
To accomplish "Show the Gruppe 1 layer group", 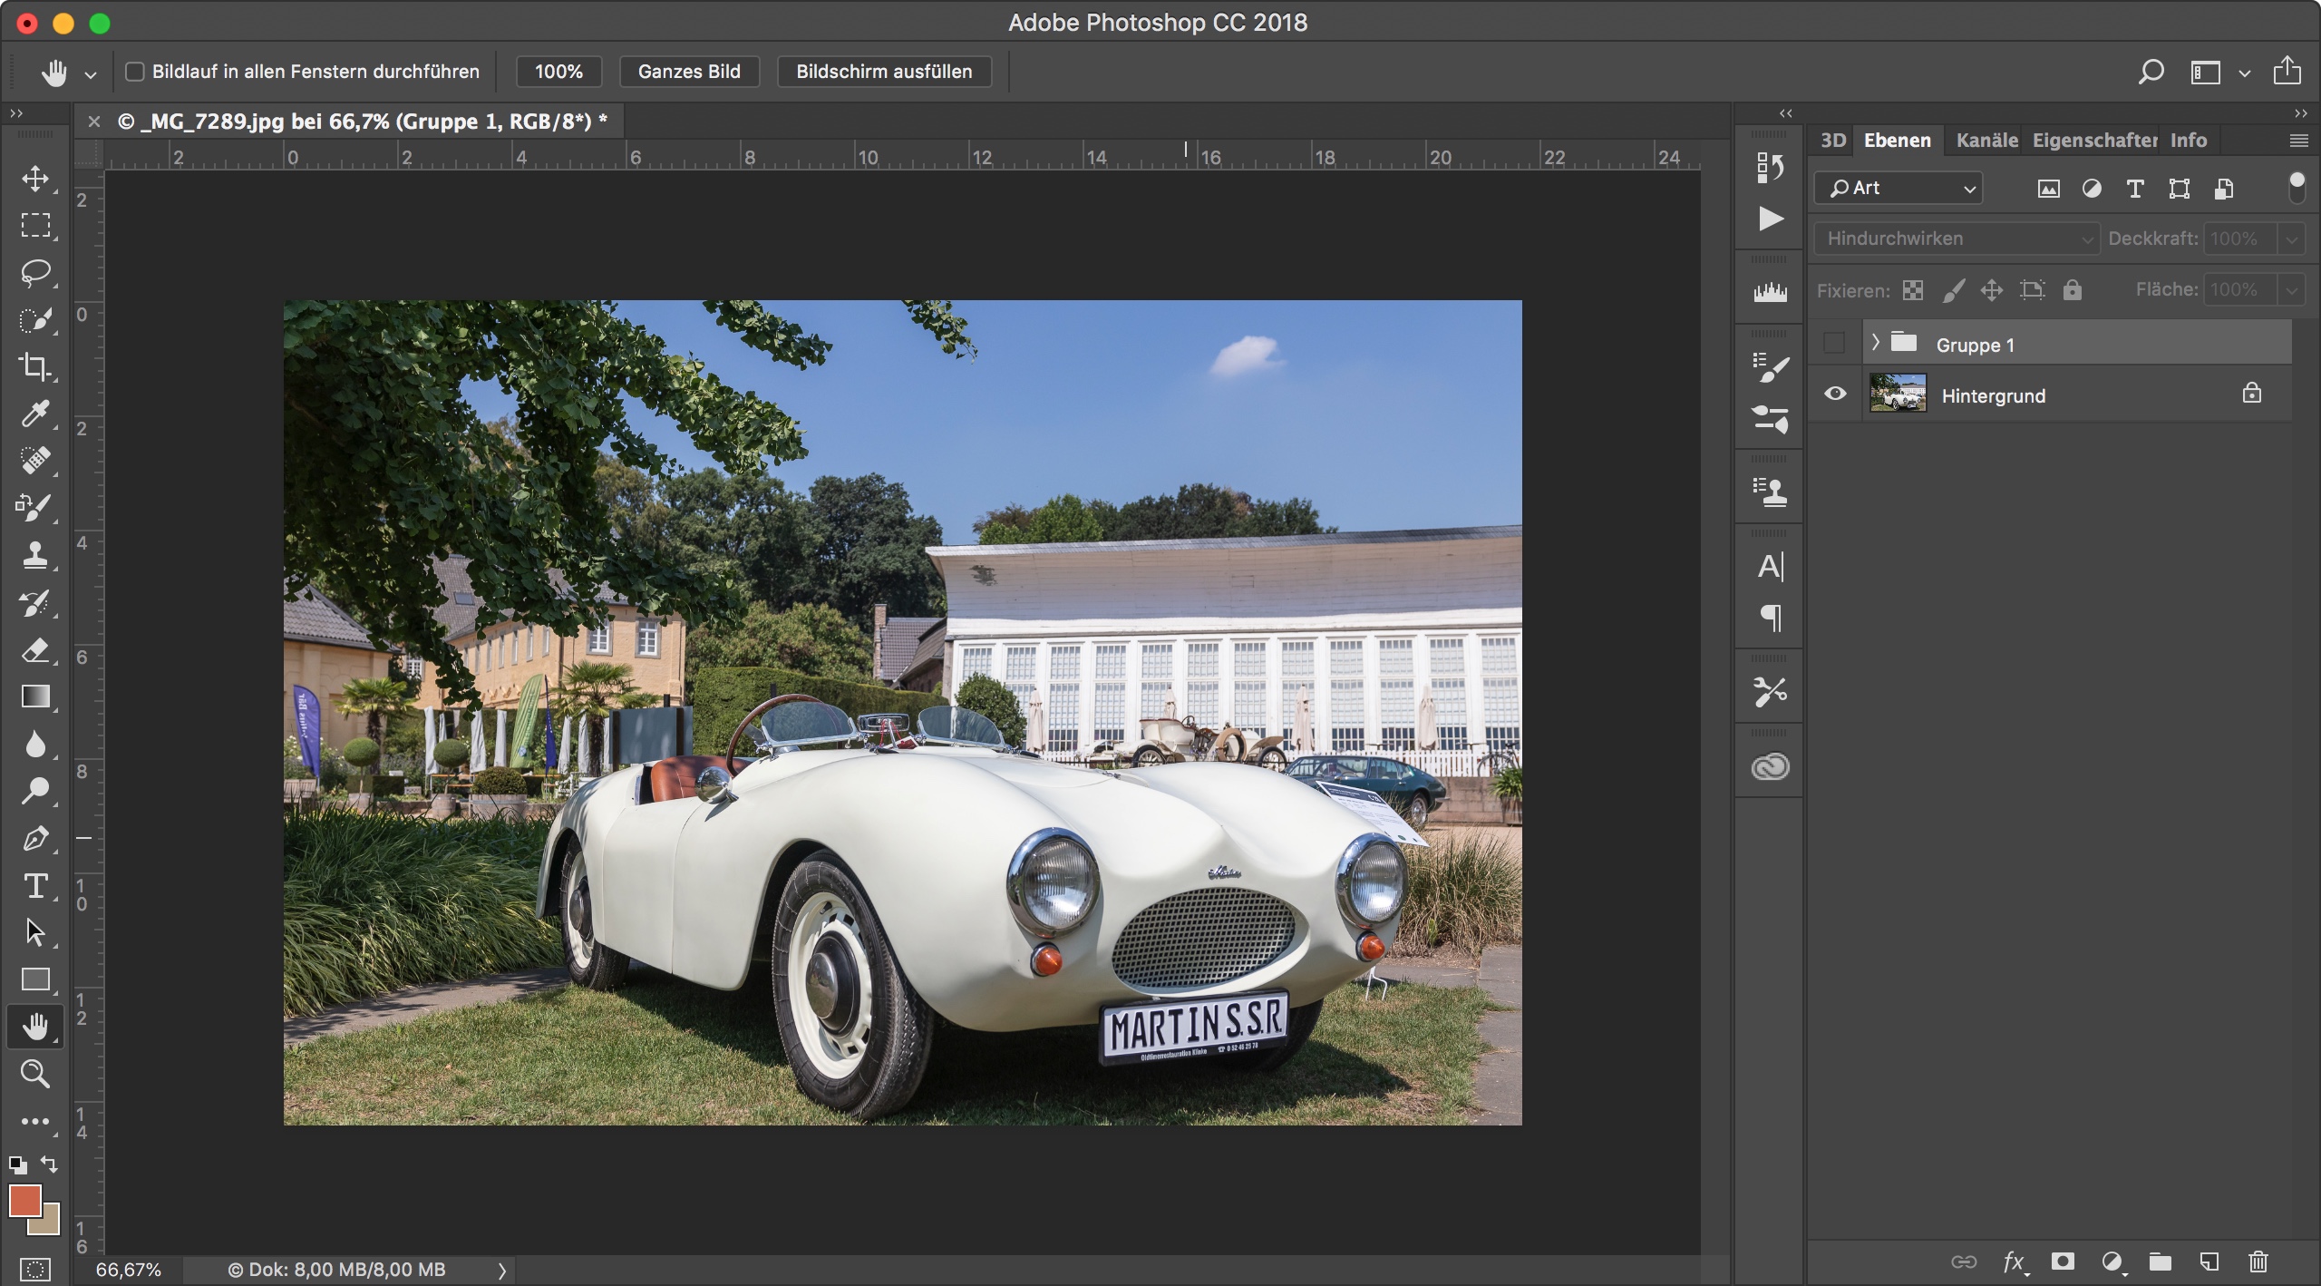I will pos(1834,343).
